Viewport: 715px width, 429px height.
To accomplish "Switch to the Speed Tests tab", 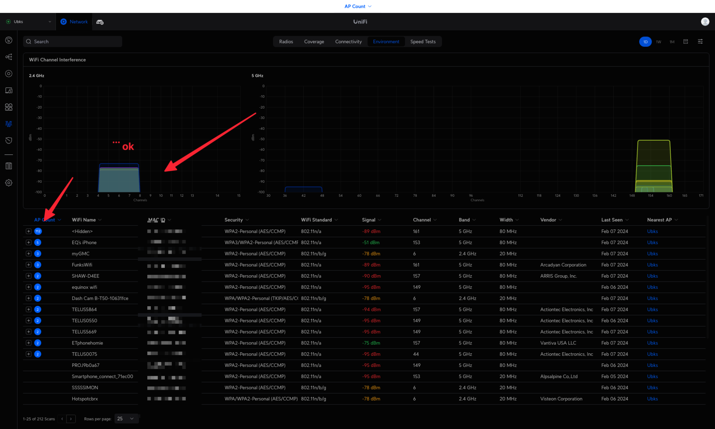I will click(x=423, y=42).
